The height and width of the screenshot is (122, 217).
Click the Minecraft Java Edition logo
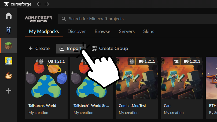[x=39, y=19]
